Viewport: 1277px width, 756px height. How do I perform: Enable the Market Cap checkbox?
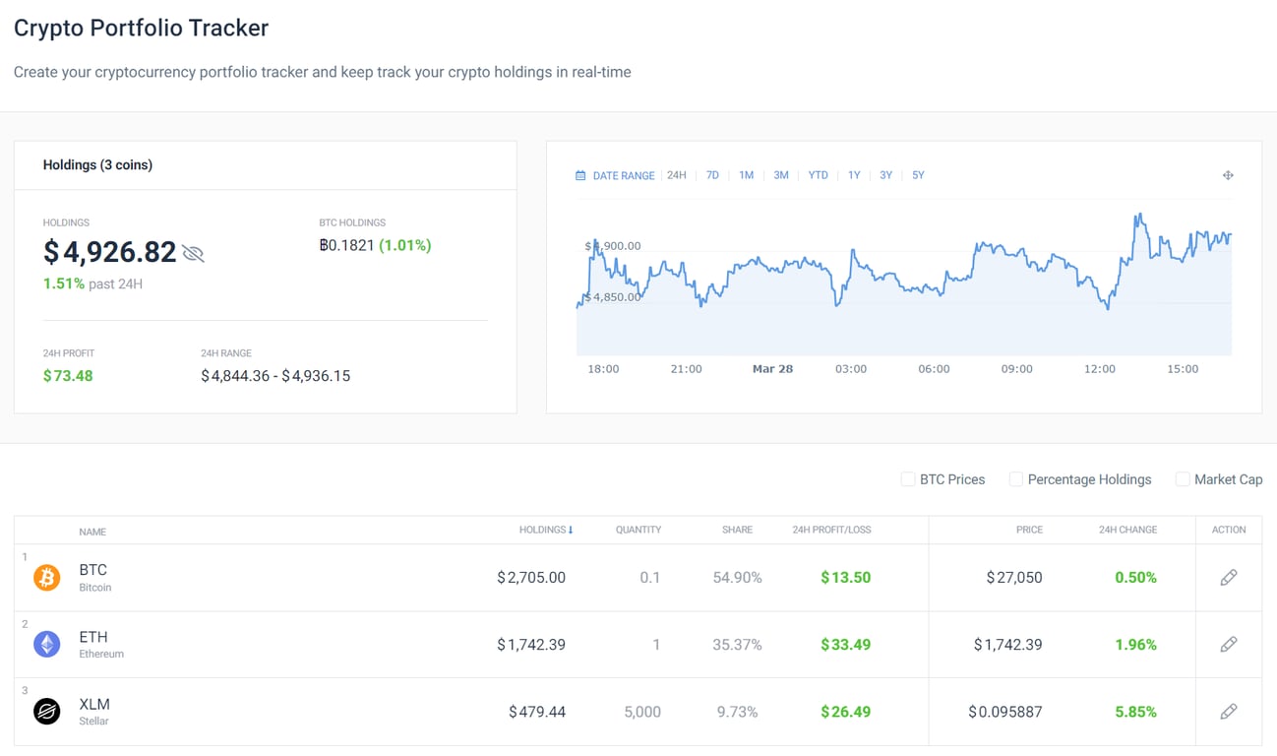(1182, 479)
